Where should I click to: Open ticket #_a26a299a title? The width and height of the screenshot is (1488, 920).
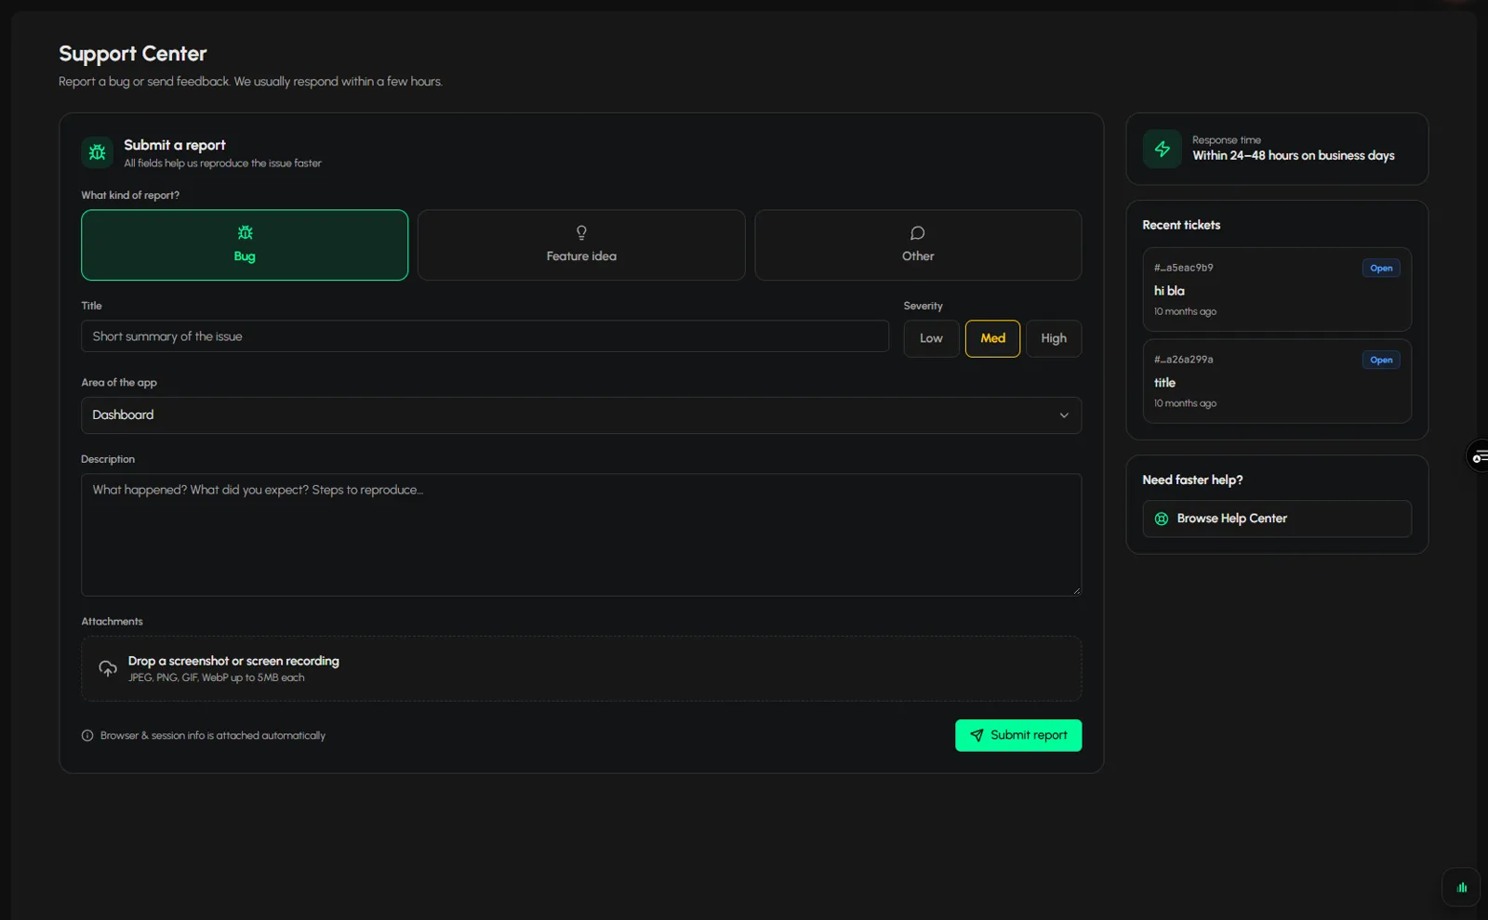tap(1277, 381)
